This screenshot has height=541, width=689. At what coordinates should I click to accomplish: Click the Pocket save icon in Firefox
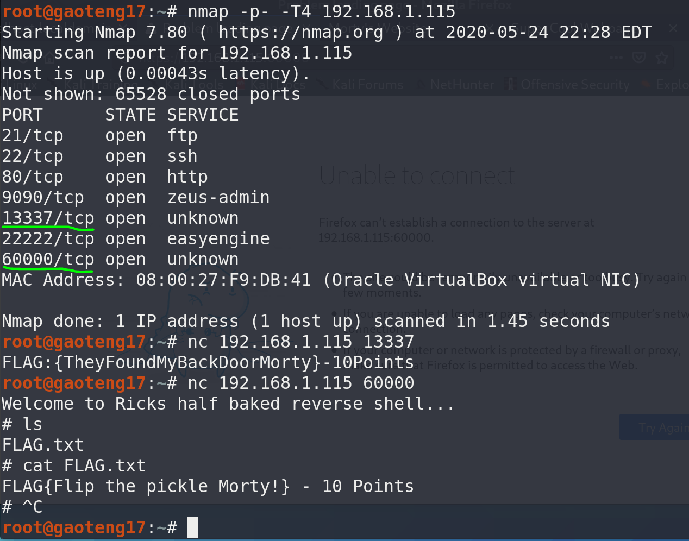[639, 58]
